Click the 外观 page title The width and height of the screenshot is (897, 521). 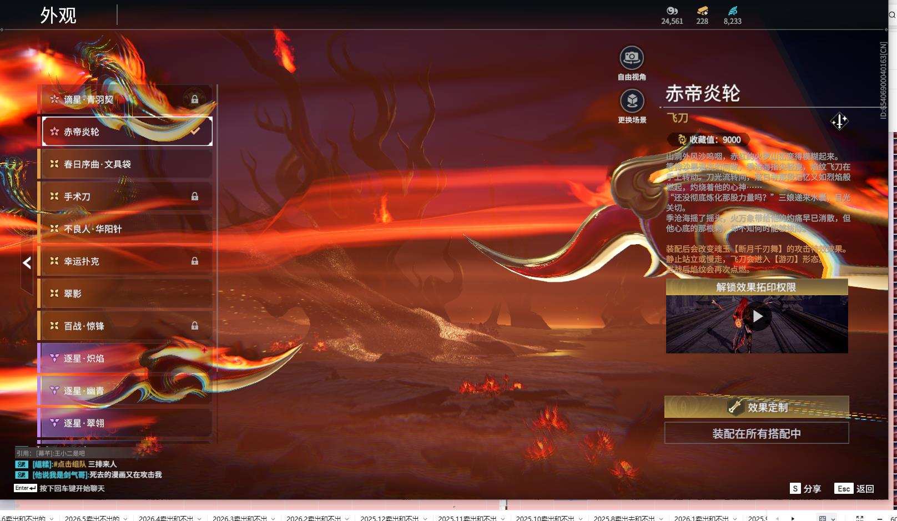point(58,16)
